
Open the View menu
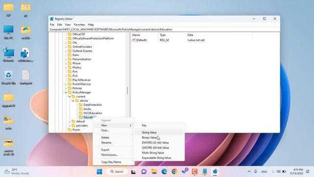point(68,25)
